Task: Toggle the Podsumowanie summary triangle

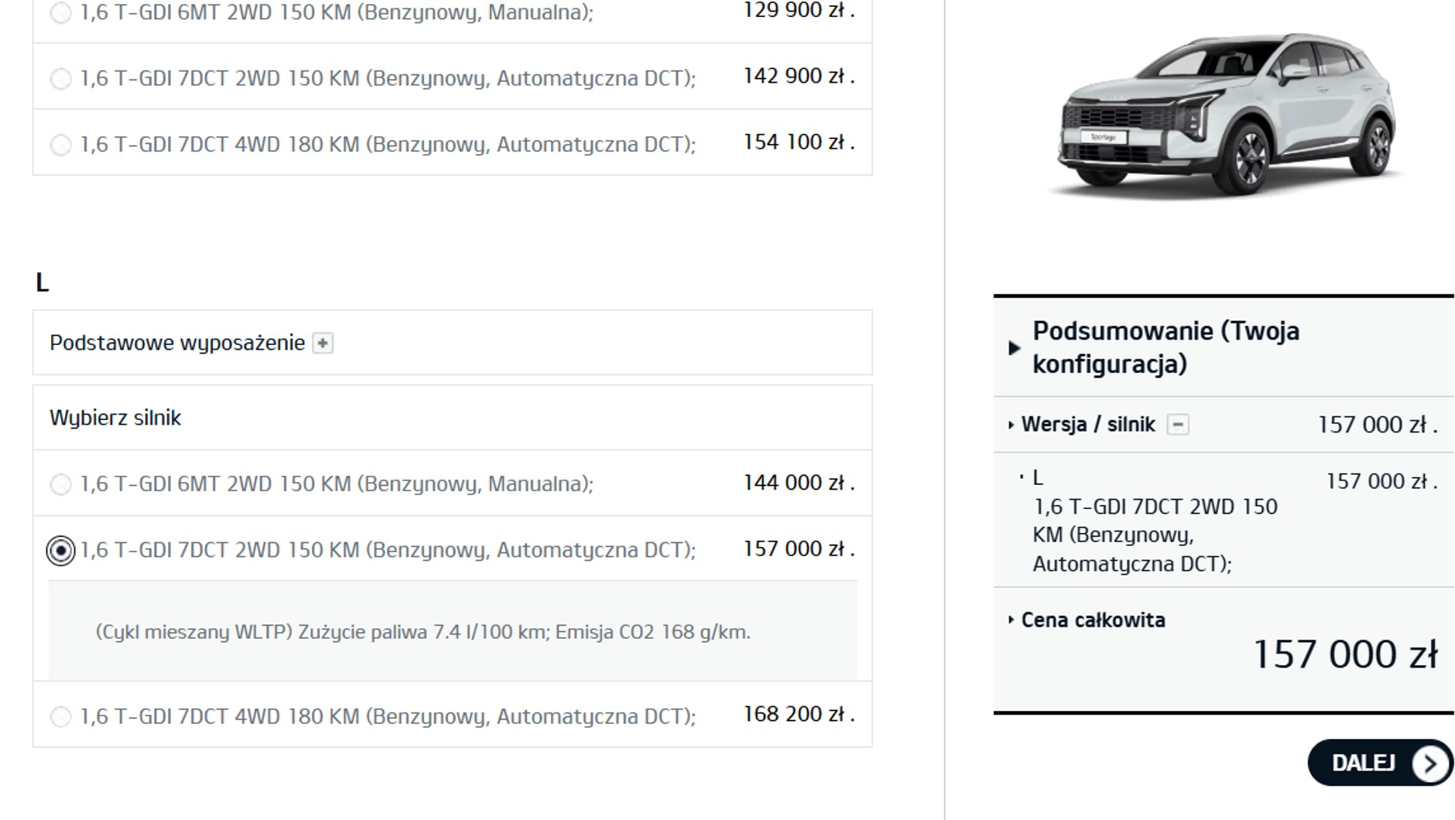Action: tap(1015, 348)
